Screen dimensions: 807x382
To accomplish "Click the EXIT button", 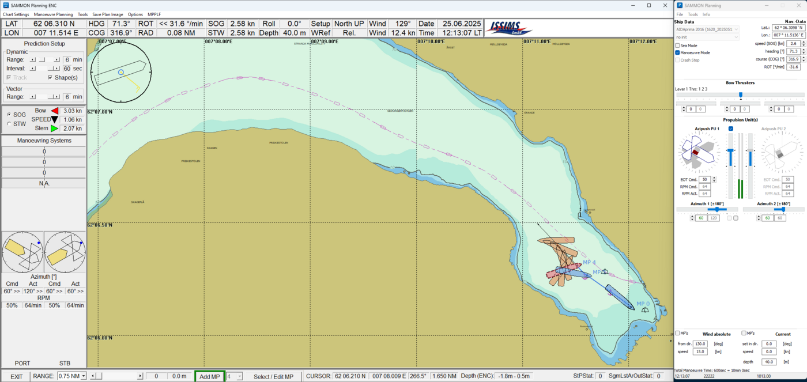I will click(17, 377).
